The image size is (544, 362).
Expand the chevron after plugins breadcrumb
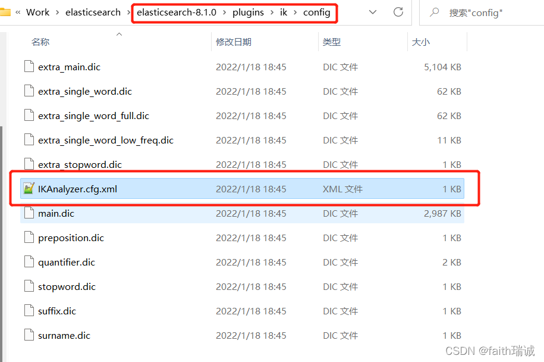(x=272, y=13)
